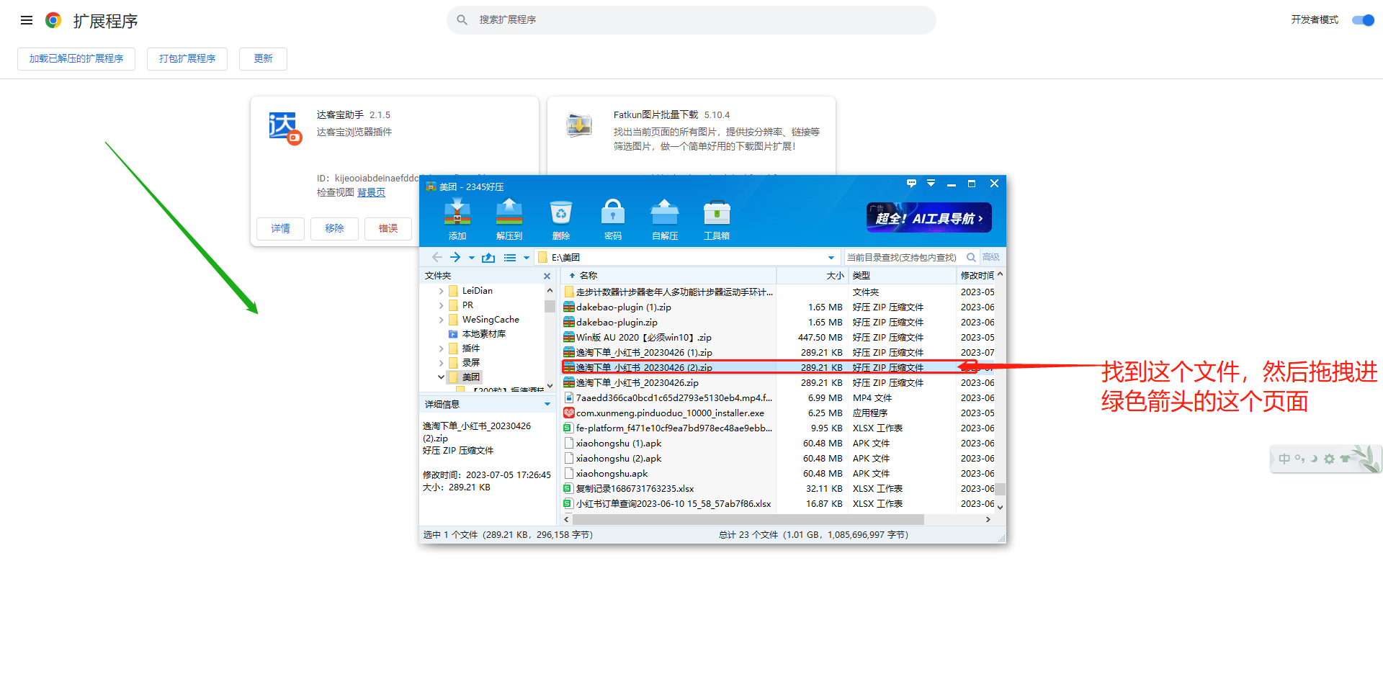Collapse the 美团 folder tree node
Viewport: 1383px width, 697px height.
[441, 377]
